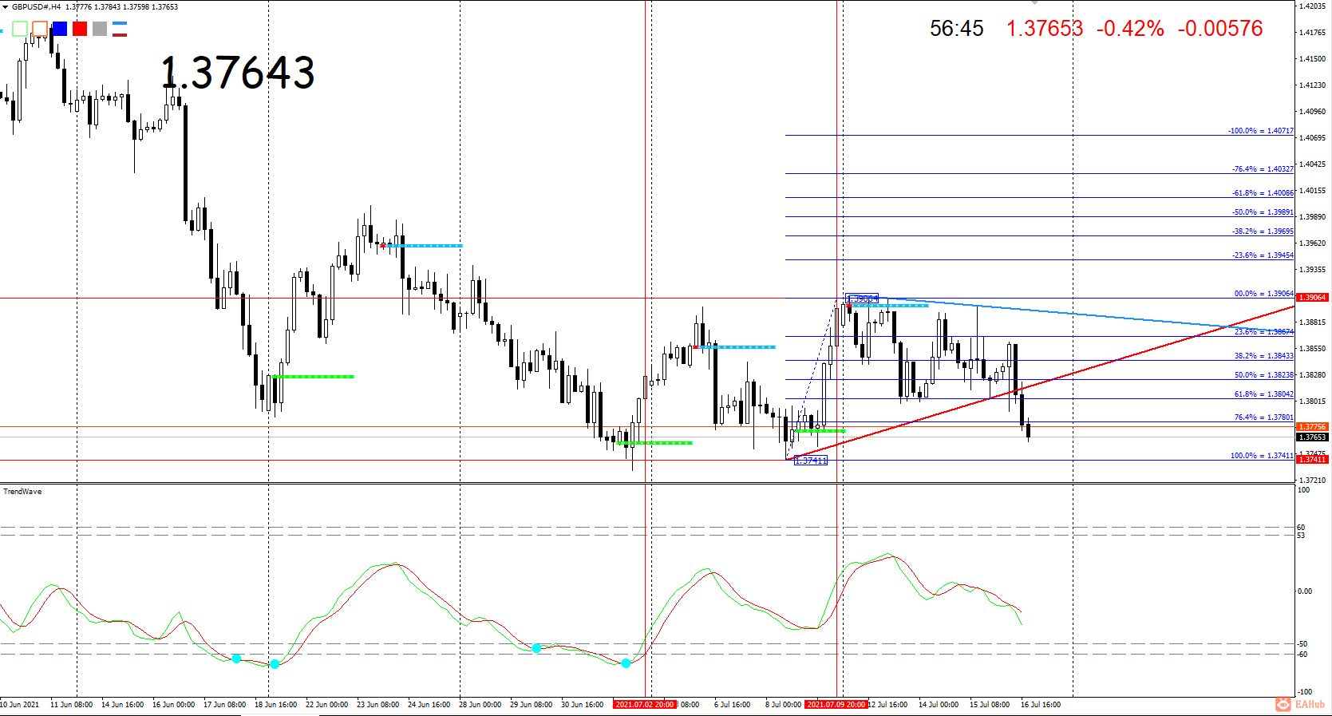Click the orange outlined square button
The width and height of the screenshot is (1332, 716).
pyautogui.click(x=40, y=30)
